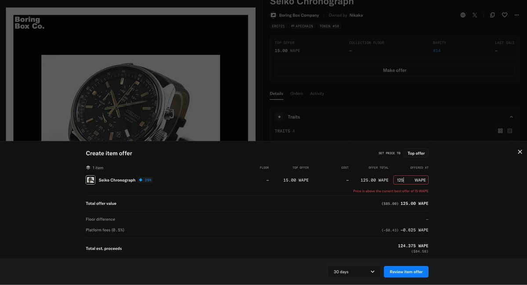Click the TOKEN #58 tag
The height and width of the screenshot is (285, 527).
pos(329,26)
